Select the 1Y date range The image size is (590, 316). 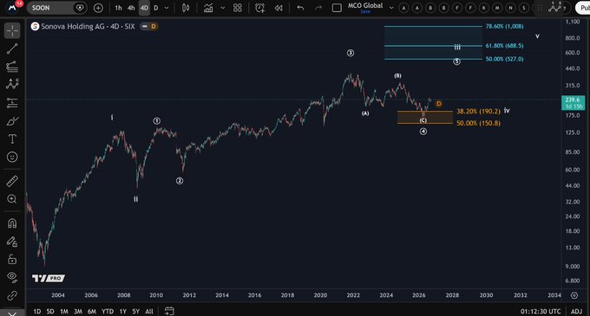123,311
